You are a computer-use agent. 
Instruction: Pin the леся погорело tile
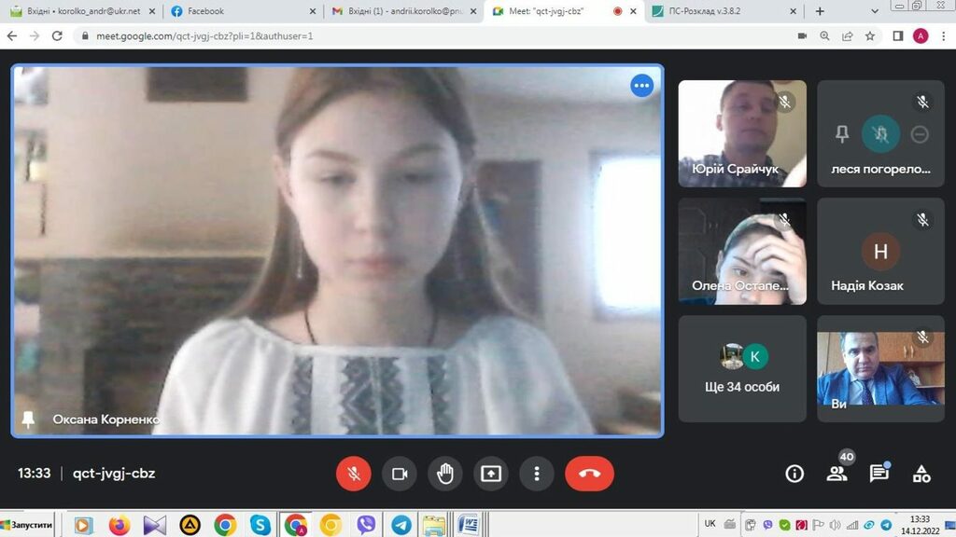tap(841, 134)
